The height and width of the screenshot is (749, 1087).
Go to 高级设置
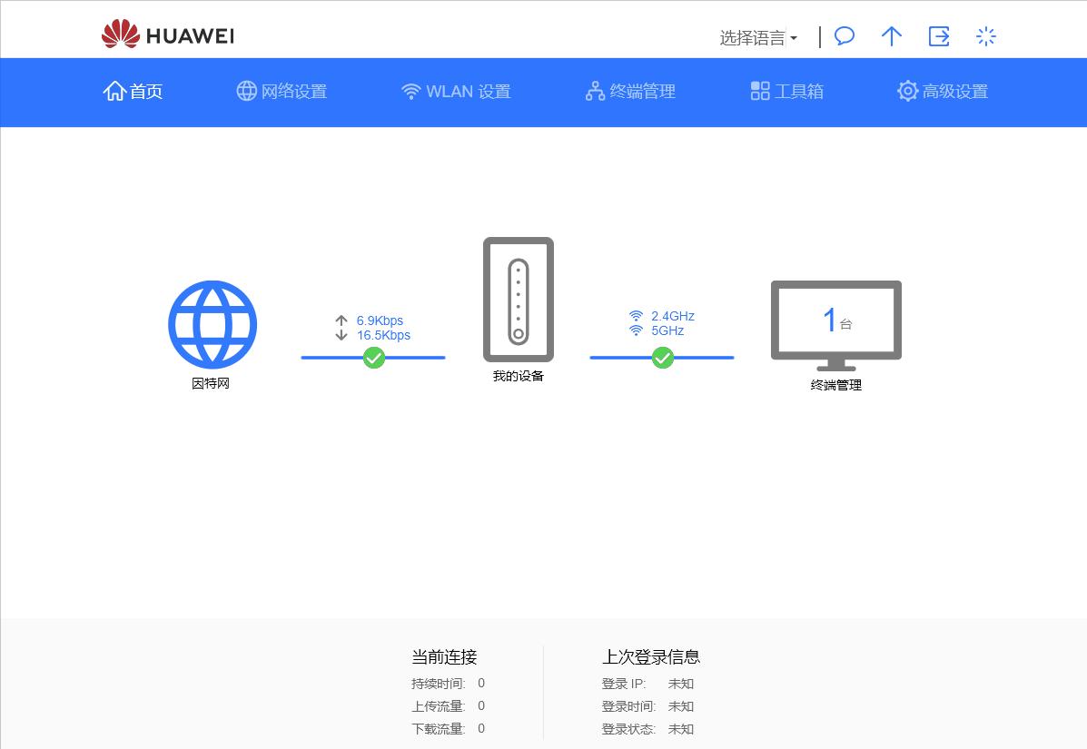[942, 91]
